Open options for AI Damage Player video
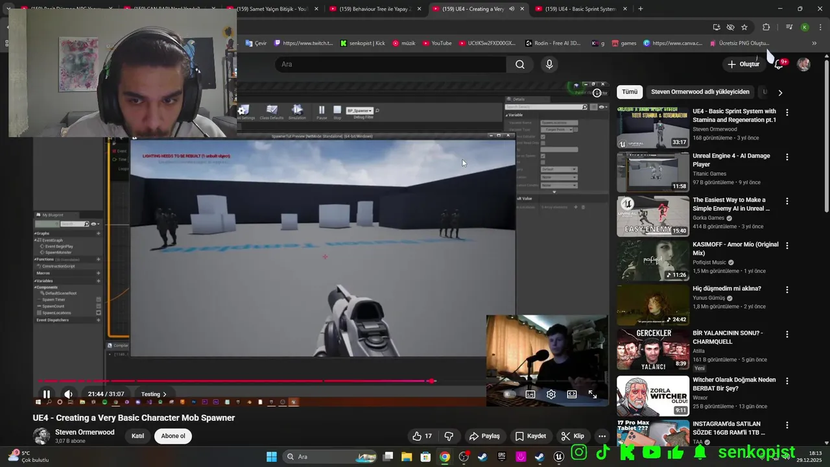Image resolution: width=830 pixels, height=467 pixels. click(x=787, y=157)
